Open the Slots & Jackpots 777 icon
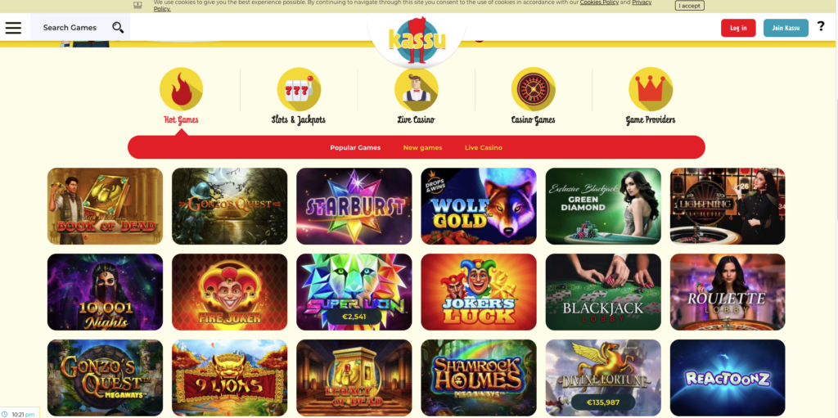 click(299, 89)
